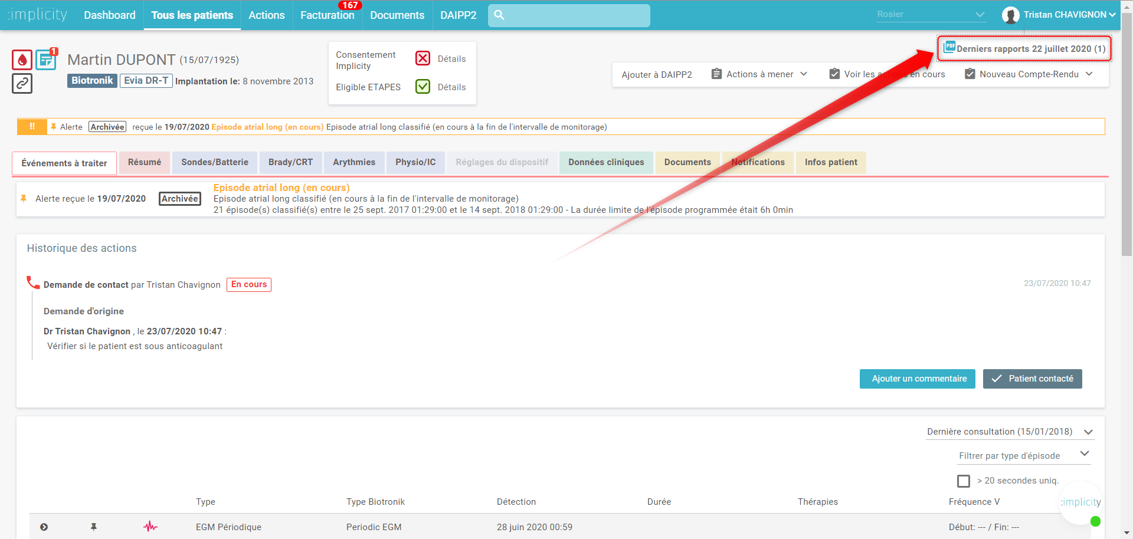
Task: Click the PDF icon in Derniers rapports
Action: (949, 47)
